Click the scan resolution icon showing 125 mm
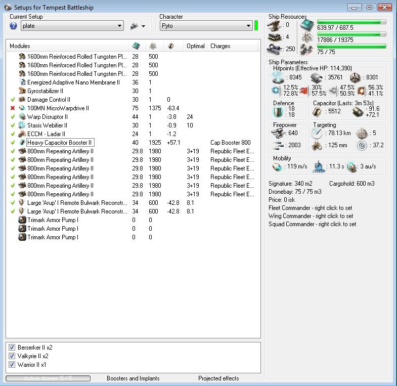Screen dimensions: 397x386 [x=317, y=146]
